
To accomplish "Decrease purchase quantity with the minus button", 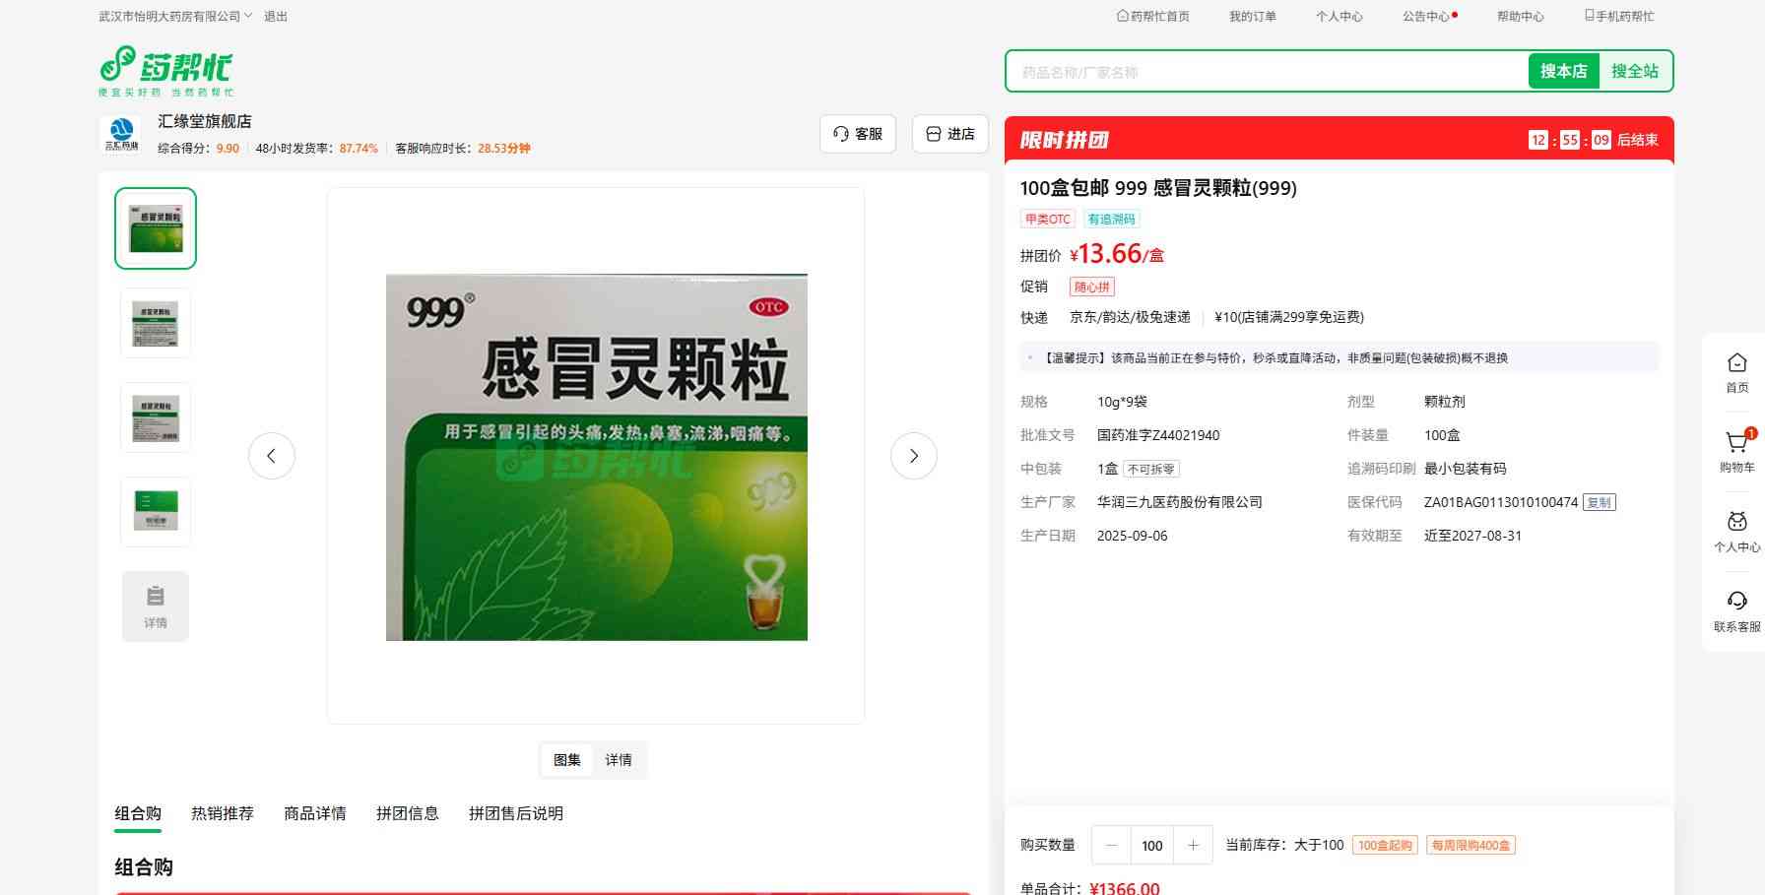I will 1111,845.
